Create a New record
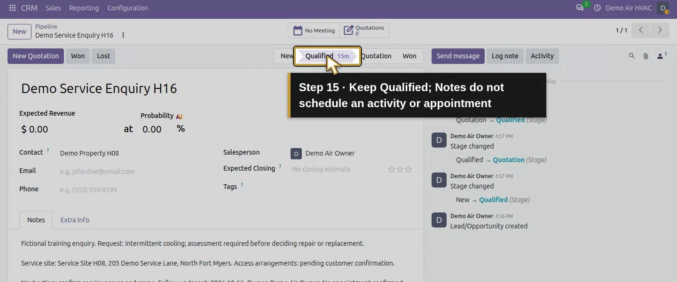677x282 pixels. (19, 31)
